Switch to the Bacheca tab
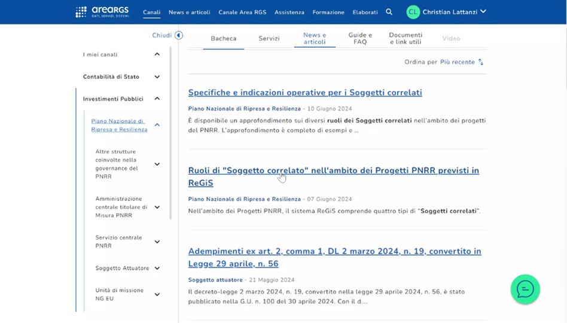Screen dimensions: 567x323 (223, 39)
